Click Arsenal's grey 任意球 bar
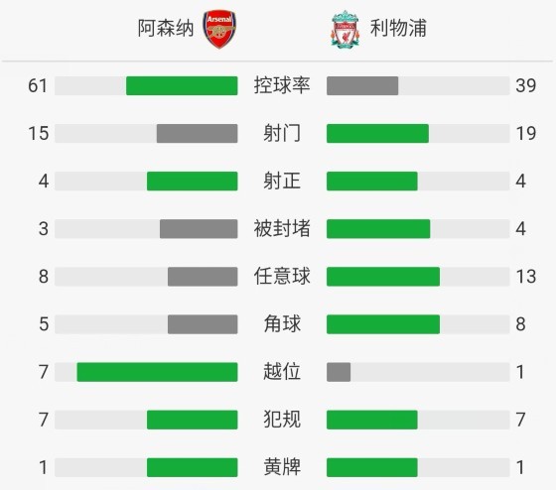 pyautogui.click(x=203, y=277)
